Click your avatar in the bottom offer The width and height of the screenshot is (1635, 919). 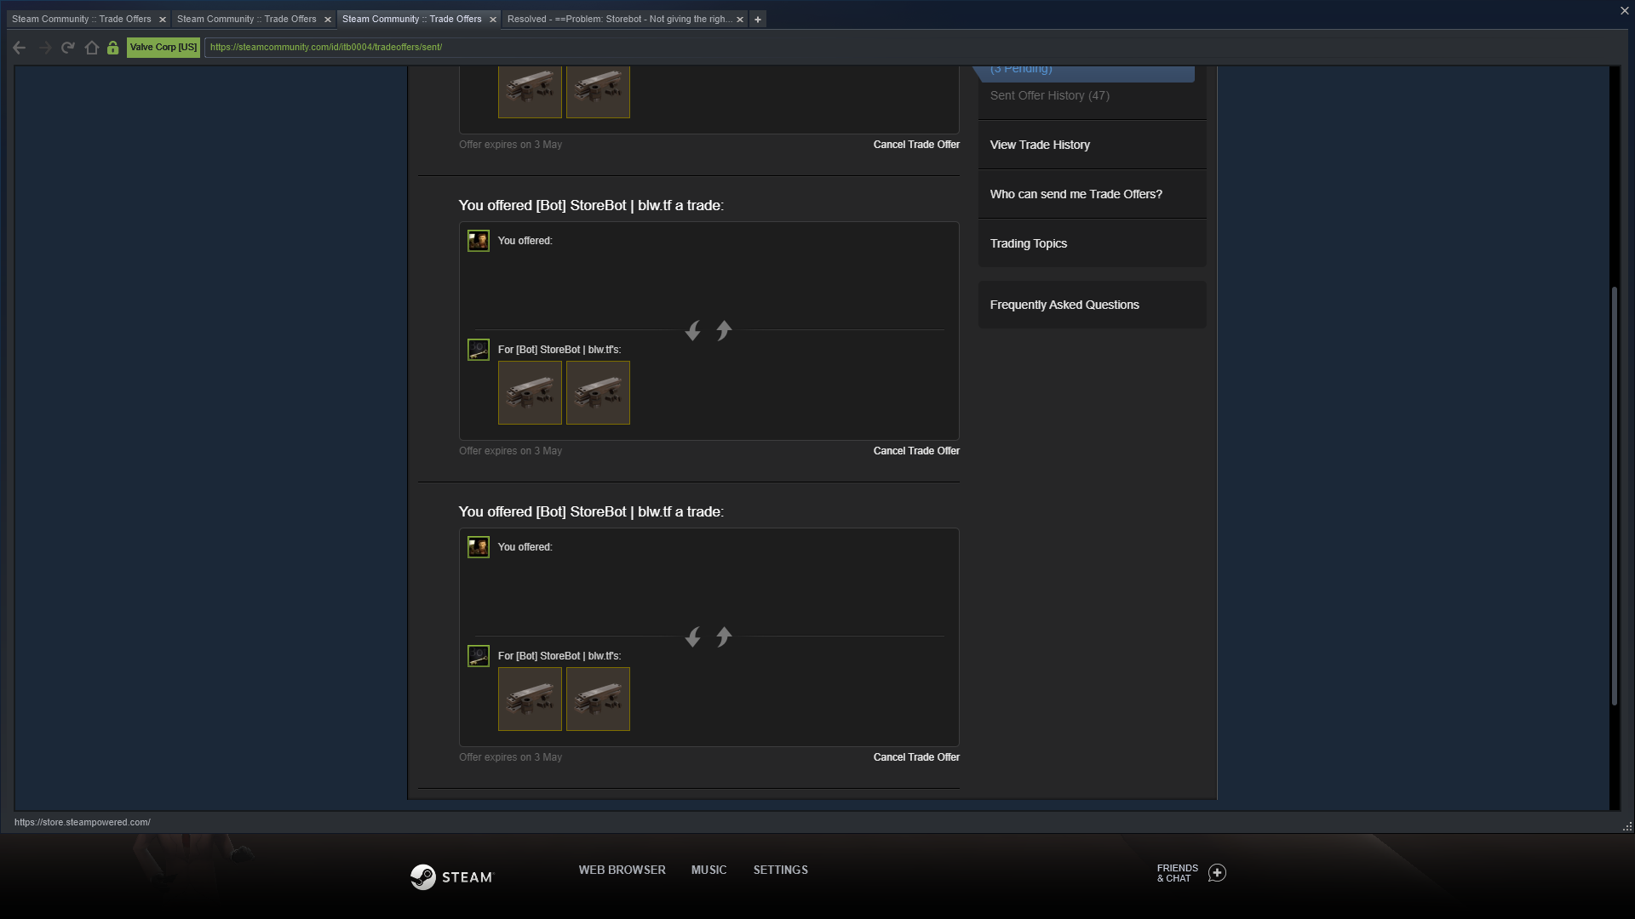(479, 547)
